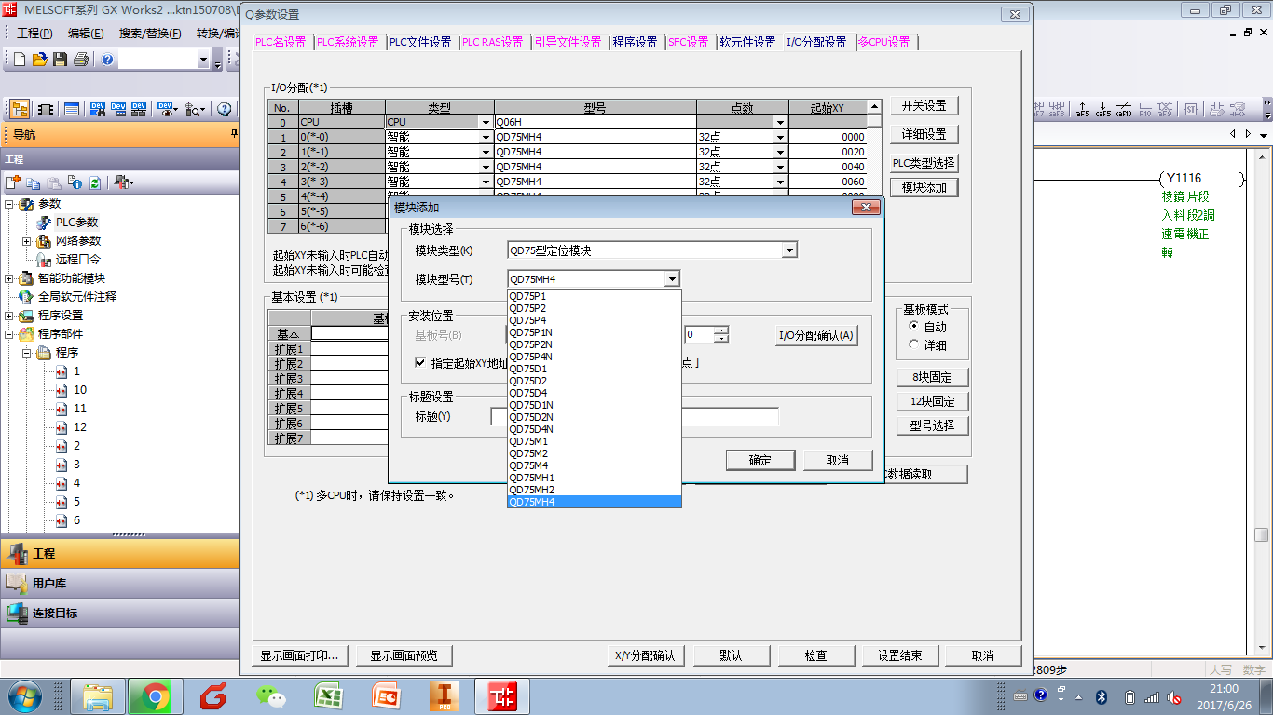This screenshot has height=715, width=1273.
Task: Click the 确定 button in module dialog
Action: [x=760, y=460]
